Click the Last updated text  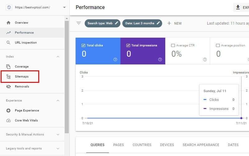point(228,23)
